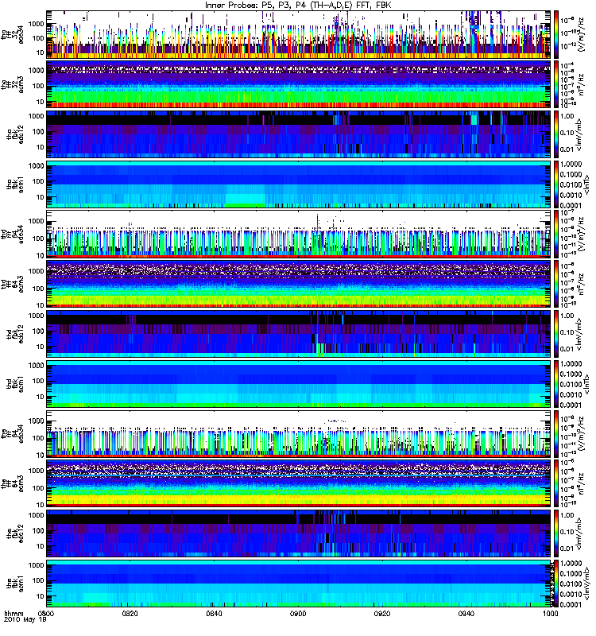Click the color bar beside the fff edc34 panel

(557, 434)
